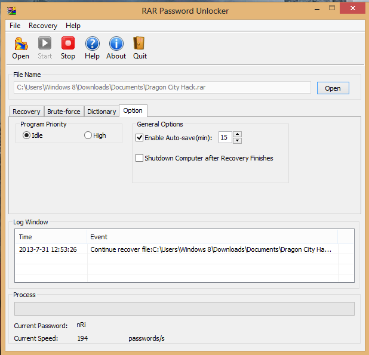Image resolution: width=369 pixels, height=355 pixels.
Task: Increase auto-save minutes with up arrow
Action: click(237, 134)
